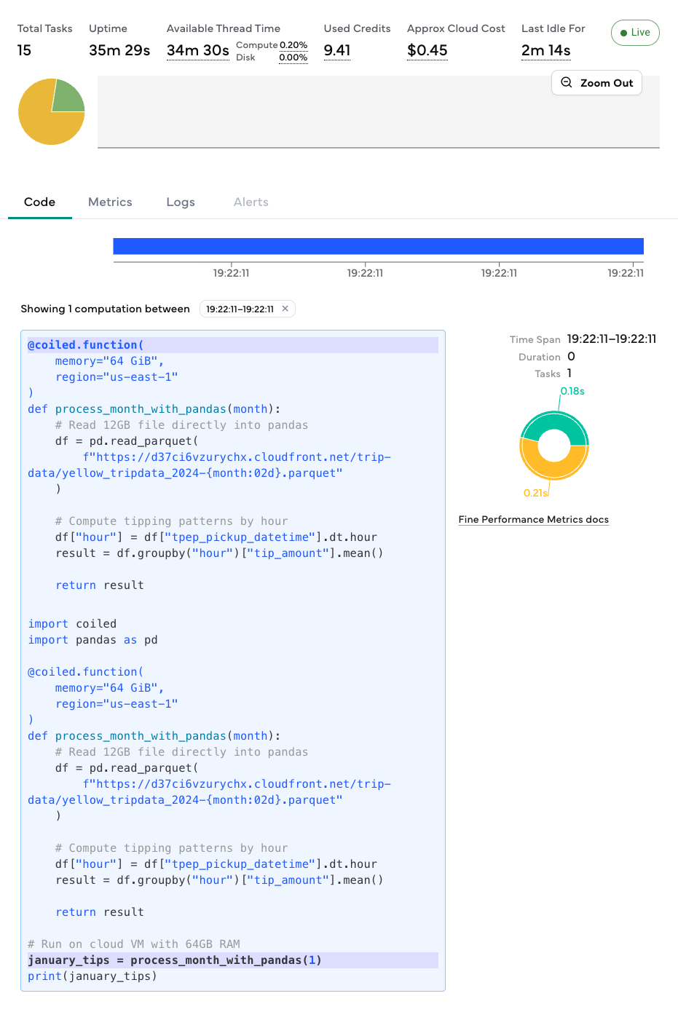Select the Code tab

click(39, 202)
